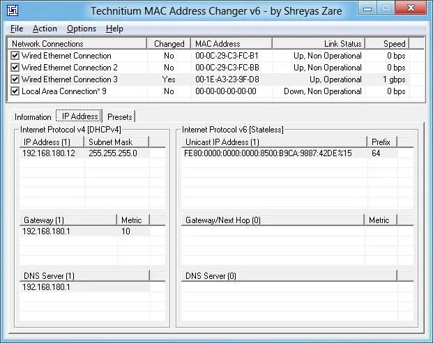Select the Wired Ethernet Connection 2 row label
The image size is (433, 343).
coord(70,68)
